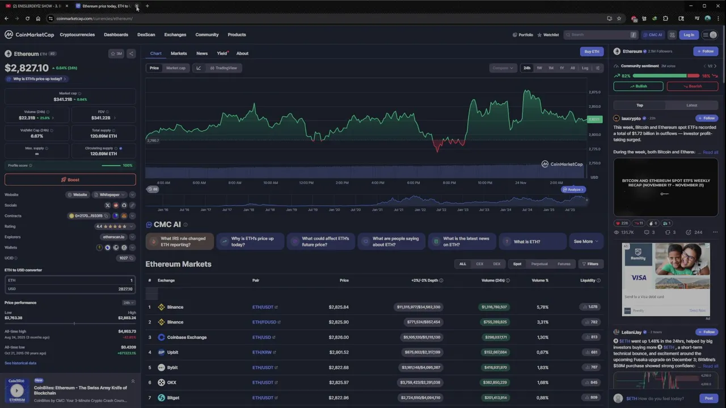Screen dimensions: 726x408
Task: Switch to the line chart style icon
Action: (x=199, y=68)
